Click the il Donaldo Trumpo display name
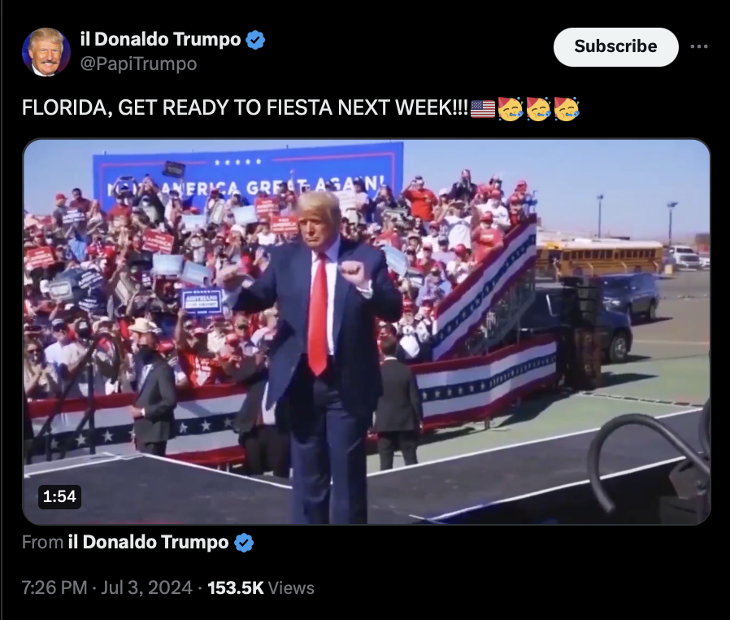730x620 pixels. (x=160, y=40)
